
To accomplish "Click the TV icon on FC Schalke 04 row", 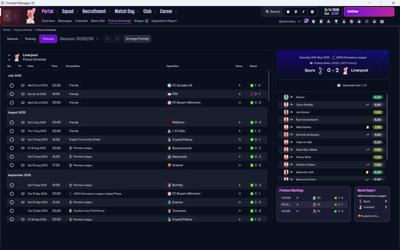I will (x=22, y=85).
